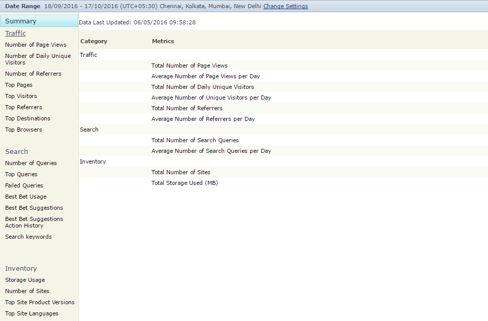Viewport: 488px width, 321px height.
Task: Select Total Number of Sites metric
Action: tap(181, 172)
